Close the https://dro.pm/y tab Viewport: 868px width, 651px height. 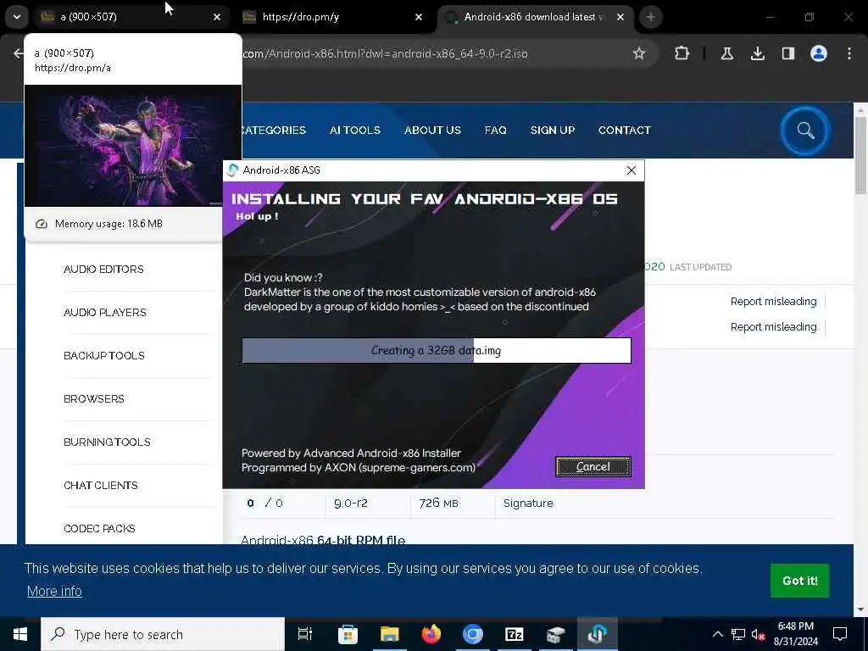[419, 17]
